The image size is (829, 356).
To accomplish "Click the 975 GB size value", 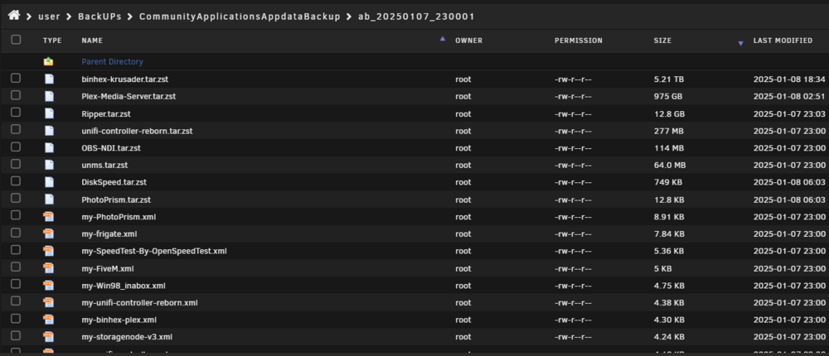I will tap(667, 97).
